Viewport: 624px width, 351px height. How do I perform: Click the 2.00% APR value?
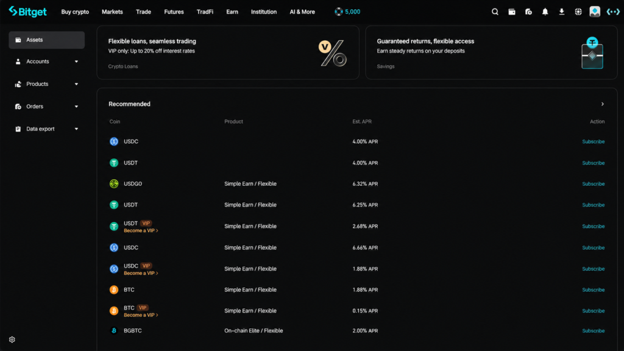click(x=365, y=331)
